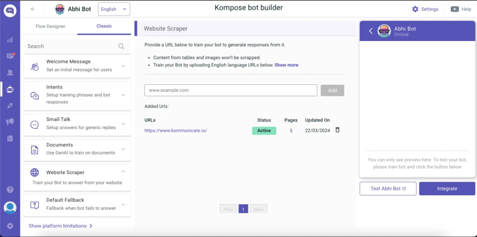Click back chevron in chat preview header
Screen dimensions: 477x237
tap(371, 31)
